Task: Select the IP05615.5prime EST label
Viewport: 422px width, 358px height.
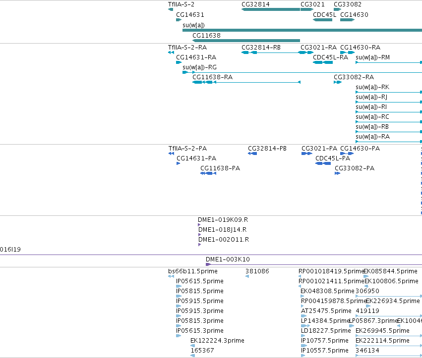Action: (x=200, y=281)
